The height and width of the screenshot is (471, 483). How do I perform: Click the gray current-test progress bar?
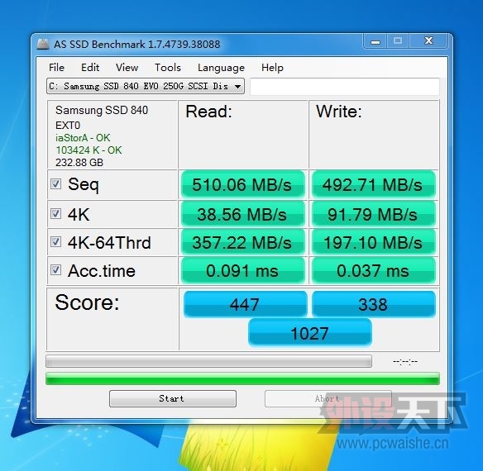(x=208, y=361)
